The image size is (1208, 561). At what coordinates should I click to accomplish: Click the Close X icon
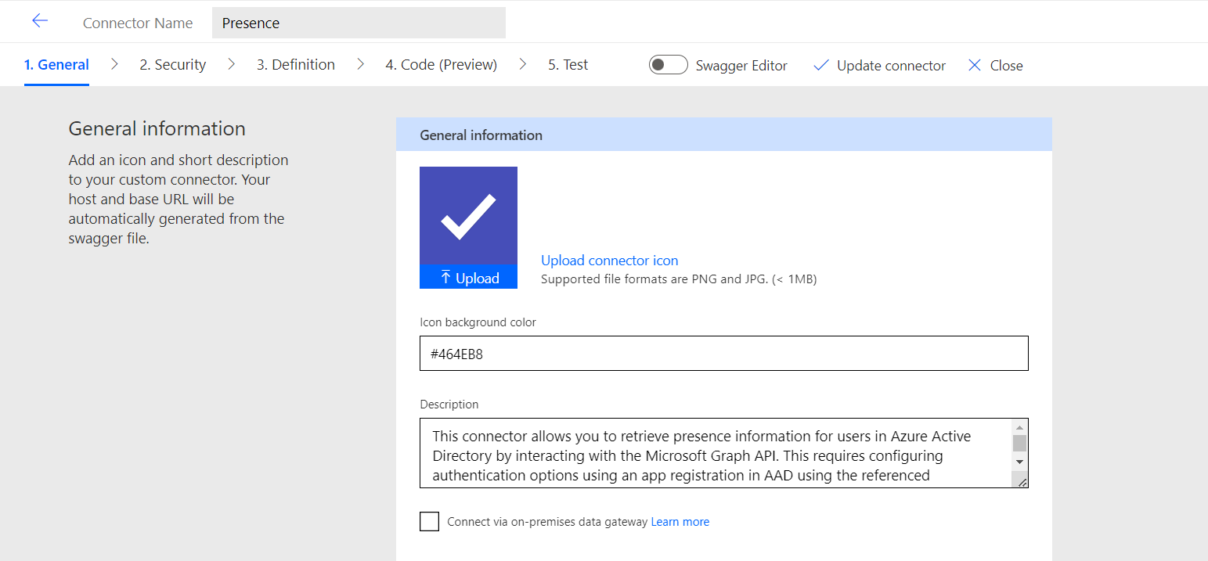(x=974, y=66)
